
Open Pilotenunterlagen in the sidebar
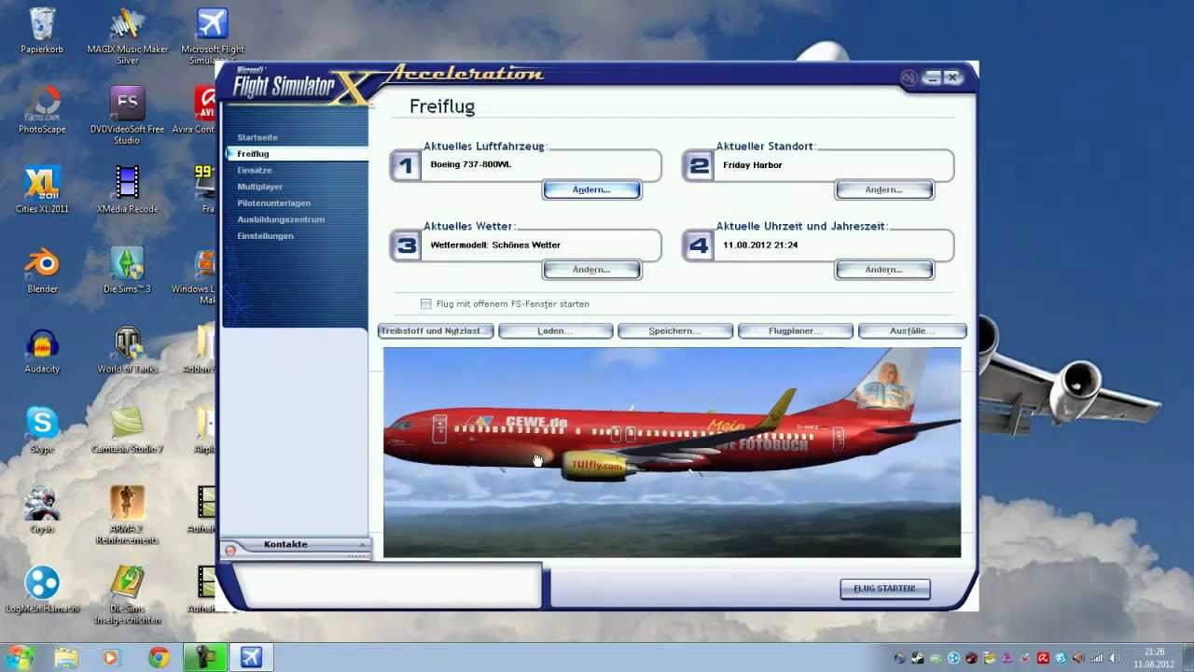click(274, 203)
